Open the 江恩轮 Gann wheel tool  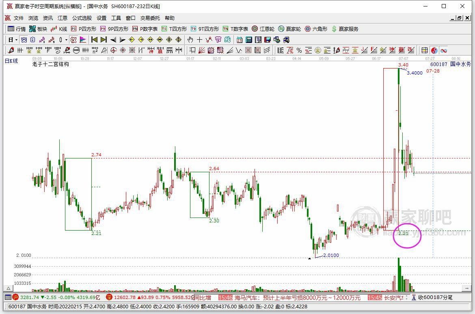coord(263,29)
